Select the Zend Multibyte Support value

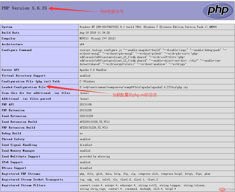pos(95,156)
